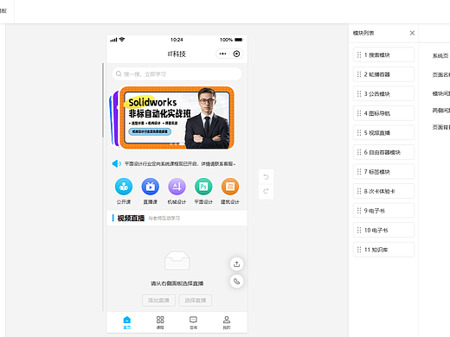Click the 与老师互动学习 subtitle text
The width and height of the screenshot is (450, 337).
click(x=164, y=219)
